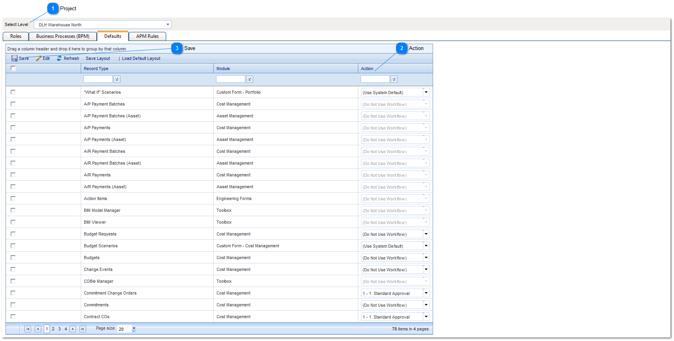Switch to Business Processes (BPM) tab

pos(63,36)
